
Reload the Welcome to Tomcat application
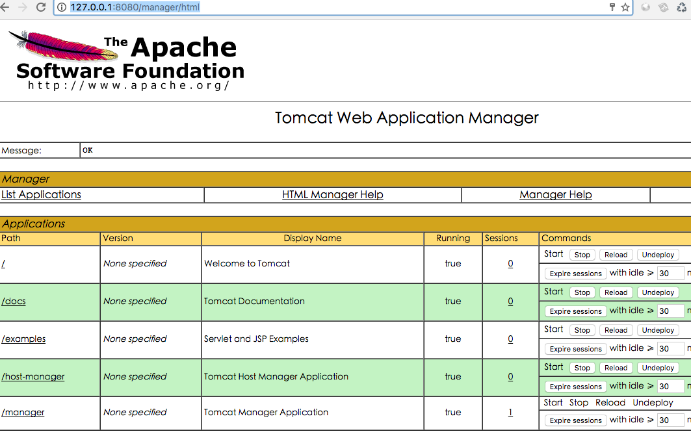pyautogui.click(x=616, y=255)
